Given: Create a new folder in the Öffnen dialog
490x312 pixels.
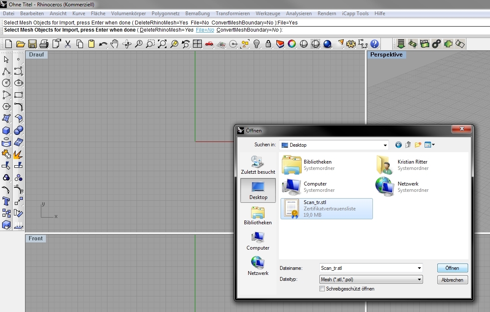Looking at the screenshot, I should click(418, 145).
